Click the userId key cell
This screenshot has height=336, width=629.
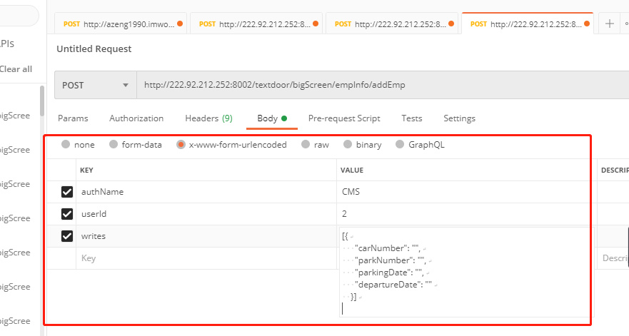(x=206, y=214)
